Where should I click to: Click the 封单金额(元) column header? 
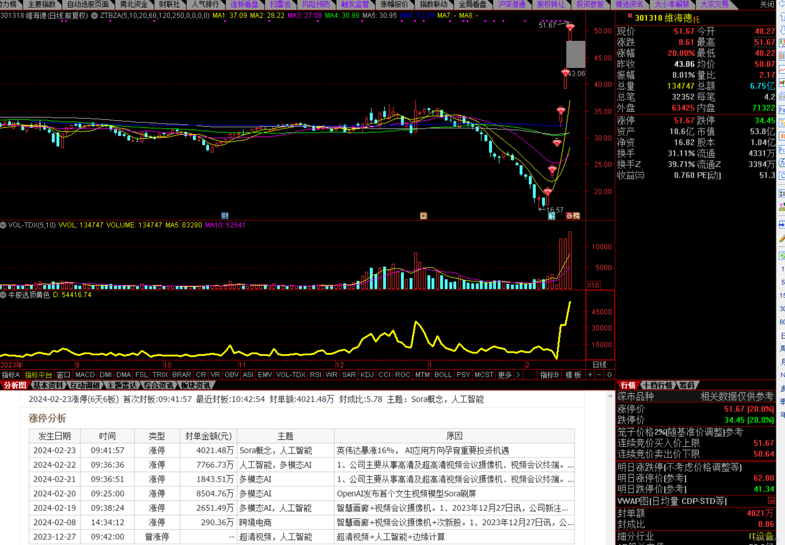pos(209,436)
